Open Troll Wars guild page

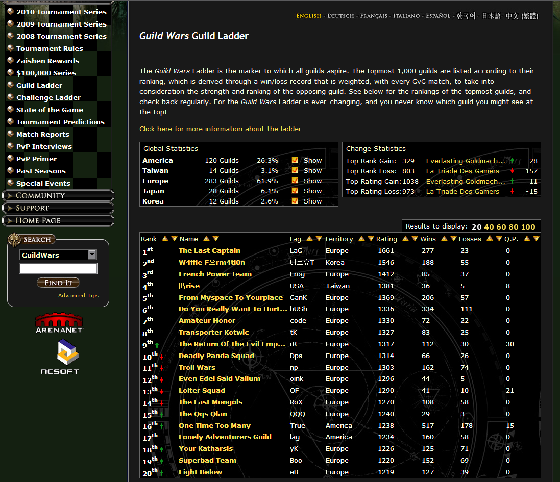(197, 367)
